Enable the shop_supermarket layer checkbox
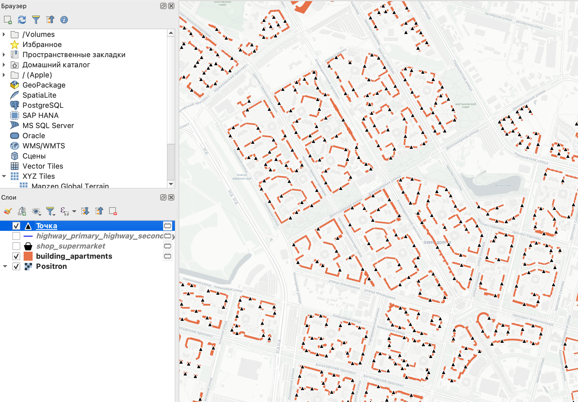The height and width of the screenshot is (402, 578). [16, 246]
